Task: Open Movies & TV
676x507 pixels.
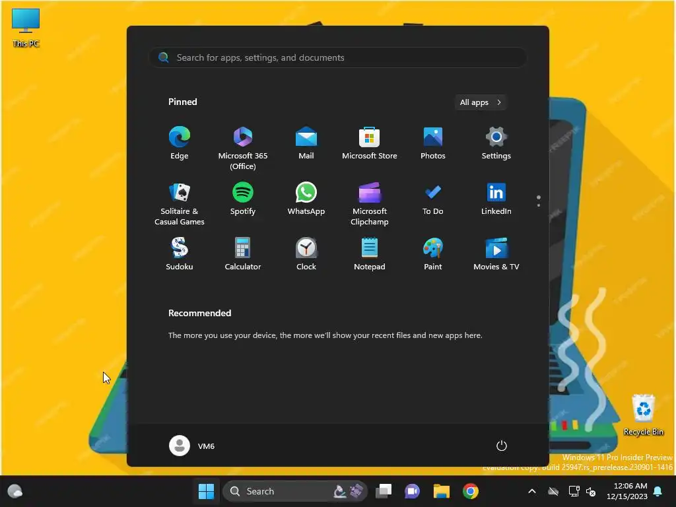Action: coord(496,254)
